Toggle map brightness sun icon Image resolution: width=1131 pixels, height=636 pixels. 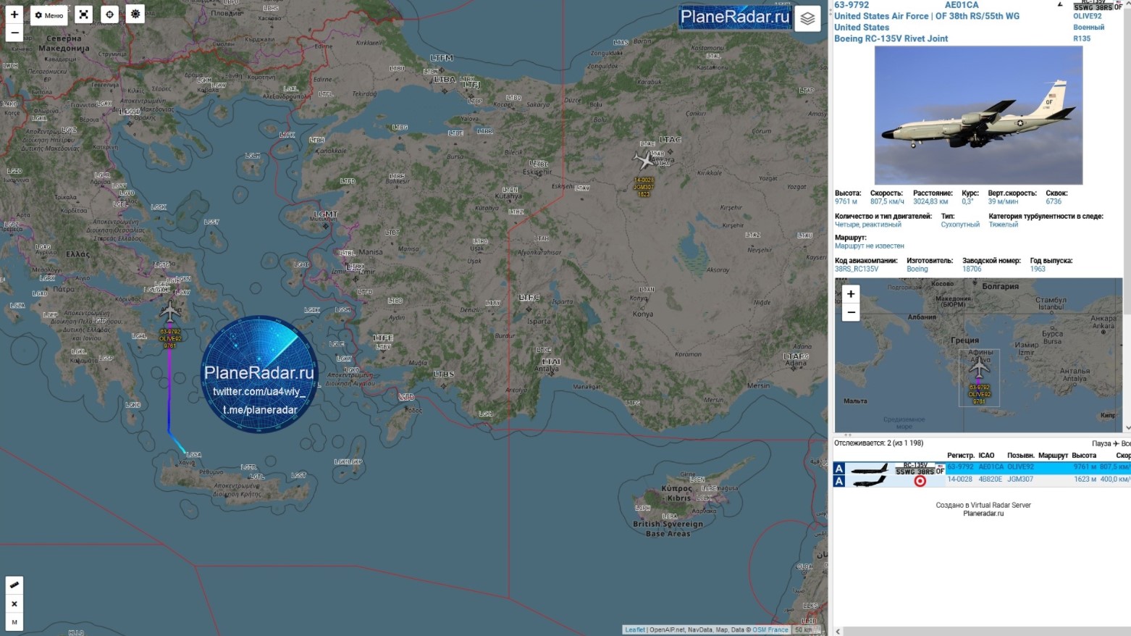pyautogui.click(x=135, y=14)
